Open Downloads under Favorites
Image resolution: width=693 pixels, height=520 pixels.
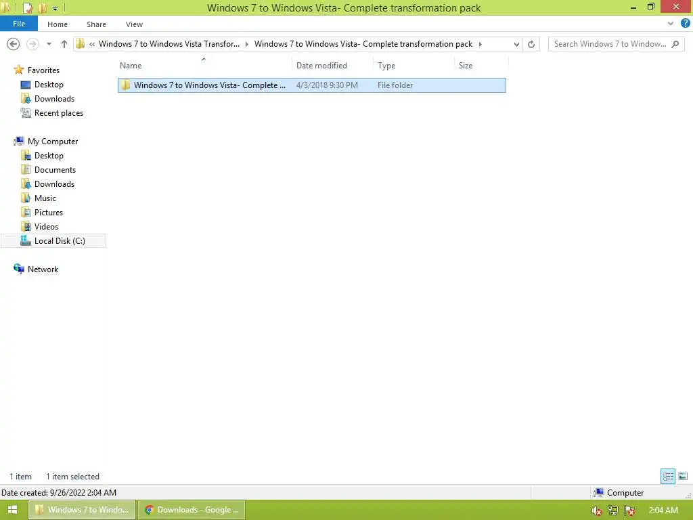pyautogui.click(x=54, y=99)
